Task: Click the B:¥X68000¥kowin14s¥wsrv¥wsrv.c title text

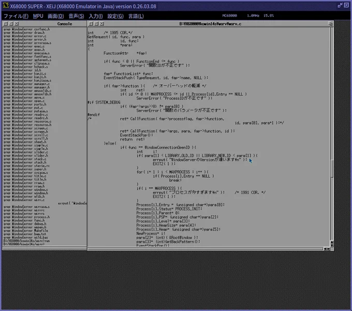Action: point(210,24)
